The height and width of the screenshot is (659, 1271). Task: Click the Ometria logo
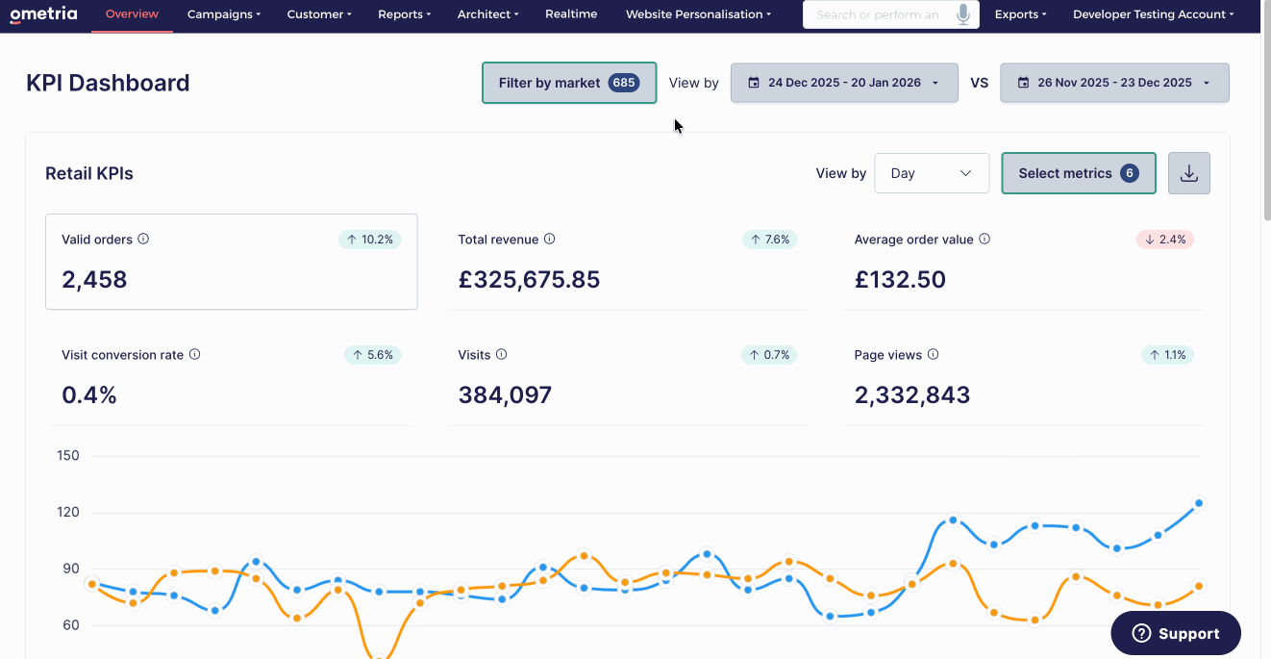43,13
